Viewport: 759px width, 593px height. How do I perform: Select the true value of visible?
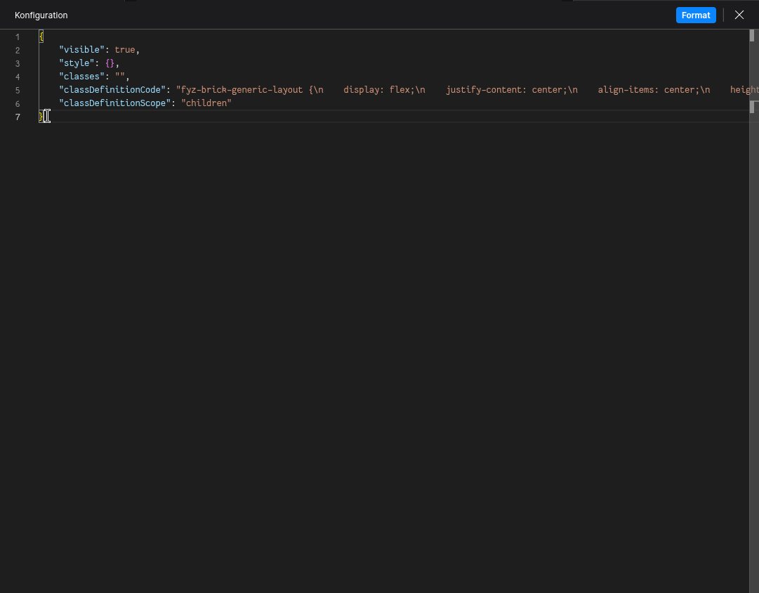pos(125,49)
